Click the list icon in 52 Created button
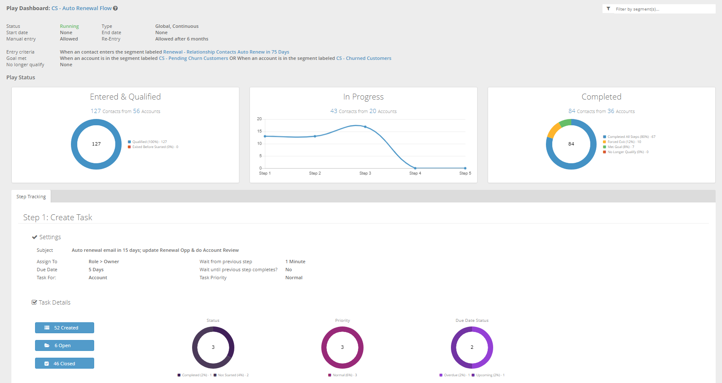The height and width of the screenshot is (383, 722). 47,328
